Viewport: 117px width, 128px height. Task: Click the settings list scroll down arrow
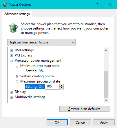(106, 100)
